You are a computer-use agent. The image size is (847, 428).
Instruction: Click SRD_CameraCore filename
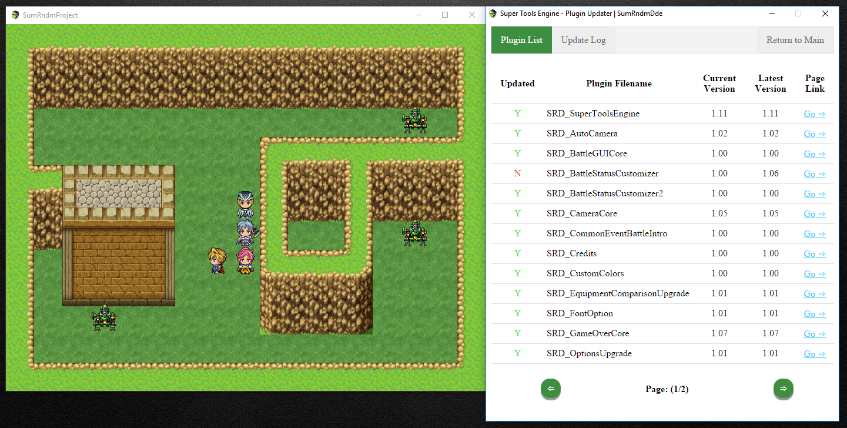(581, 213)
